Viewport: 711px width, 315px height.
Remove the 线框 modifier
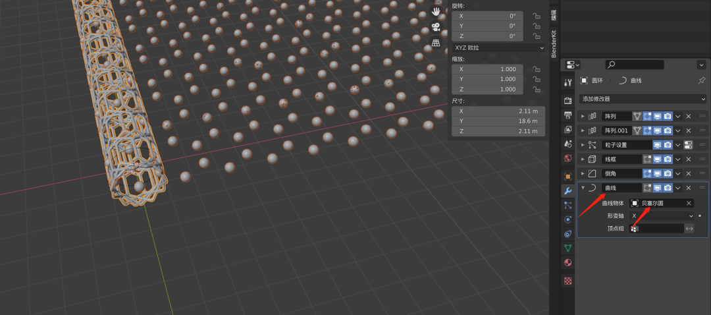click(x=689, y=159)
